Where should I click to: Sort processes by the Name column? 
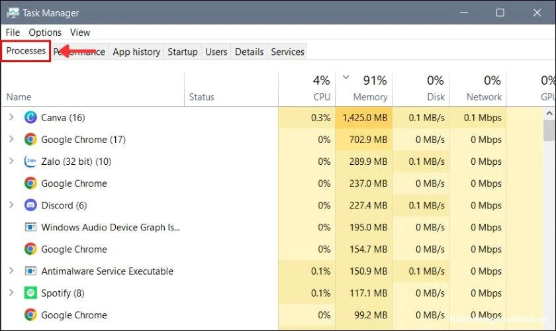point(93,89)
